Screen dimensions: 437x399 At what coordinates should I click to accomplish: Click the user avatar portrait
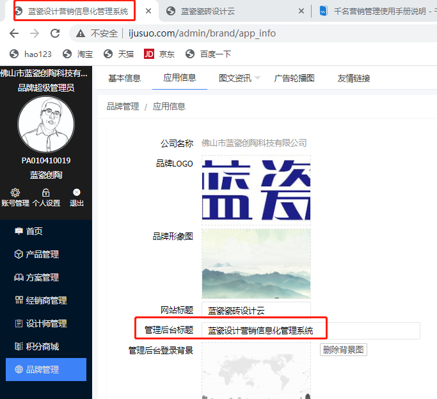[x=46, y=124]
